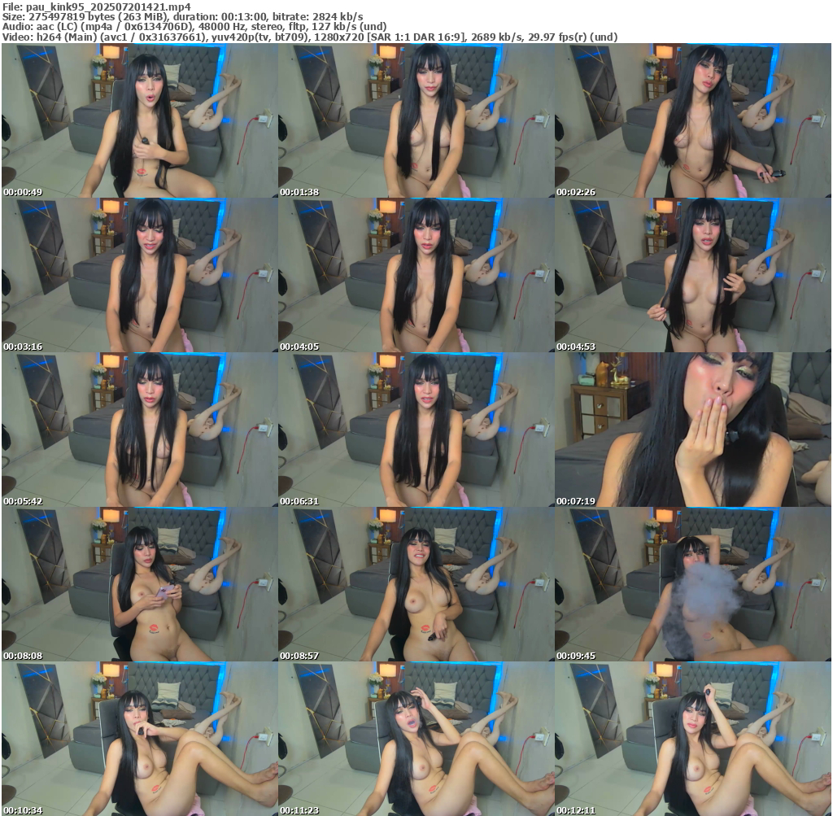Select the thumbnail stamped 00:08:57
Viewport: 833px width, 816px height.
pyautogui.click(x=416, y=584)
